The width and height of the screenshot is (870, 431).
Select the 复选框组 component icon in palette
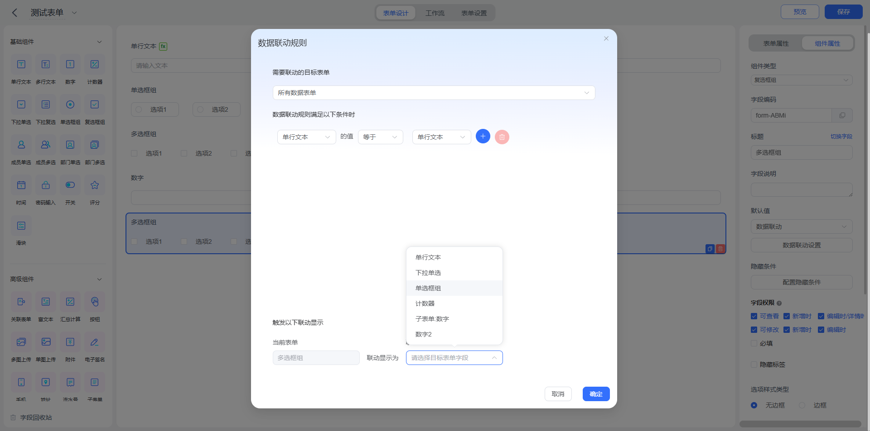(95, 104)
